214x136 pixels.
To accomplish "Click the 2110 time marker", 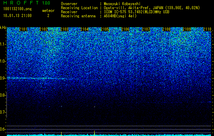I will (x=207, y=29).
